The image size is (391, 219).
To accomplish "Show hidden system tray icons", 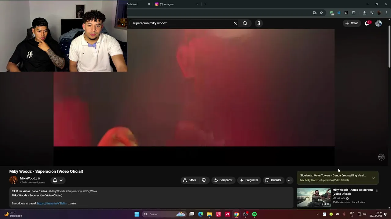I will click(318, 214).
